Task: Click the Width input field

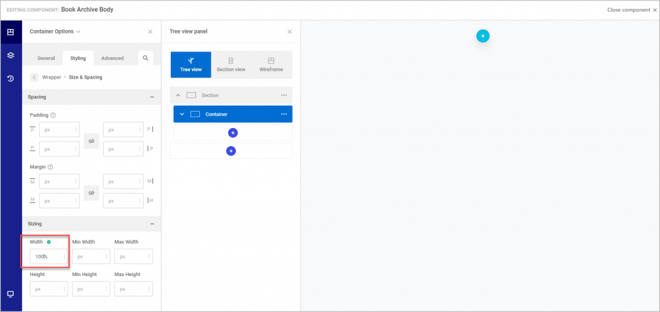Action: [46, 257]
